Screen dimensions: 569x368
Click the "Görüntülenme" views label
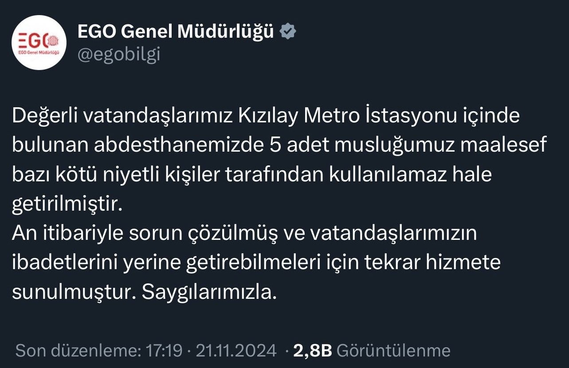pos(393,351)
